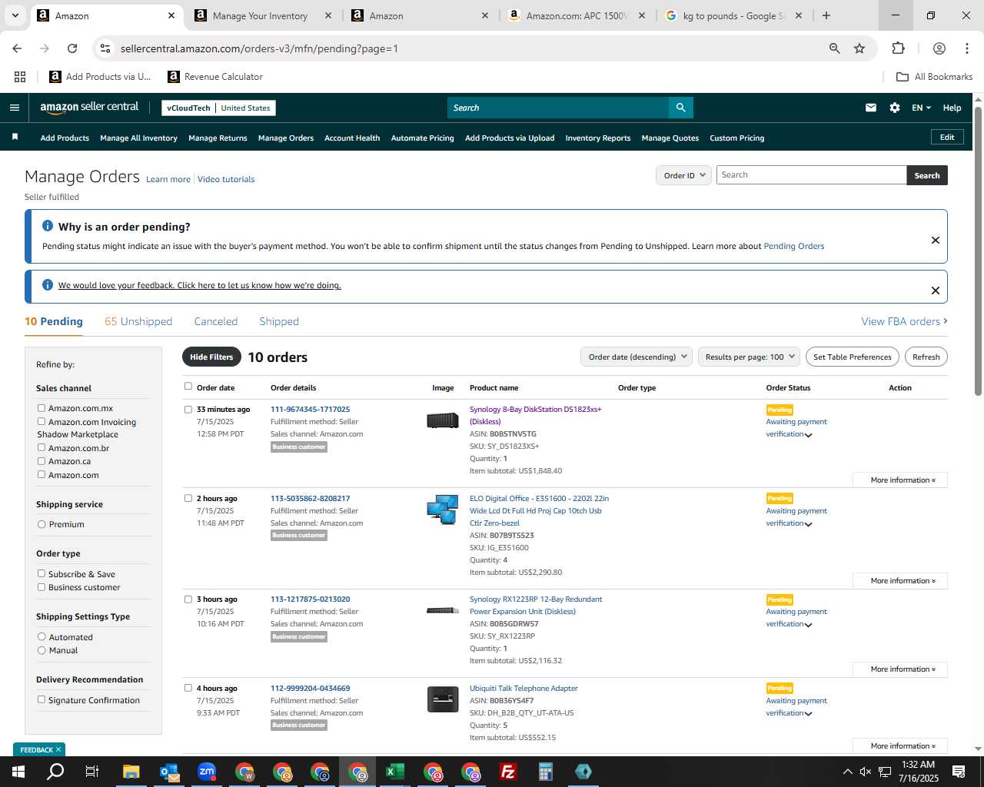984x787 pixels.
Task: Check the Signature Confirmation box
Action: (42, 699)
